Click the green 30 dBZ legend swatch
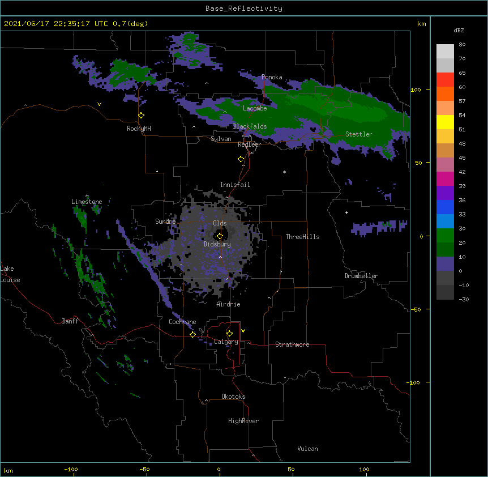The image size is (488, 477). [x=445, y=236]
